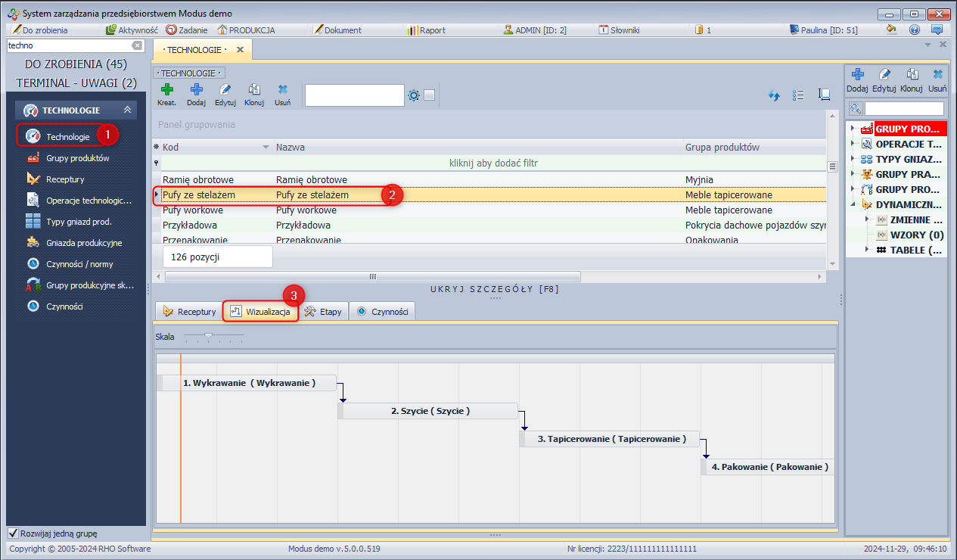Click the Edytuj pencil icon in right panel
Screen dimensions: 957x560
click(x=884, y=75)
